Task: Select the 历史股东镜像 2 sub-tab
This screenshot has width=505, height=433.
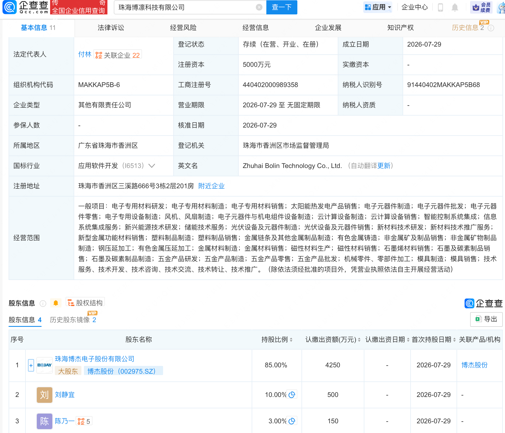Action: point(73,320)
